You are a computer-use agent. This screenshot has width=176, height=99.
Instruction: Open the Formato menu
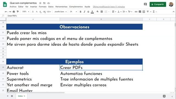pos(43,7)
